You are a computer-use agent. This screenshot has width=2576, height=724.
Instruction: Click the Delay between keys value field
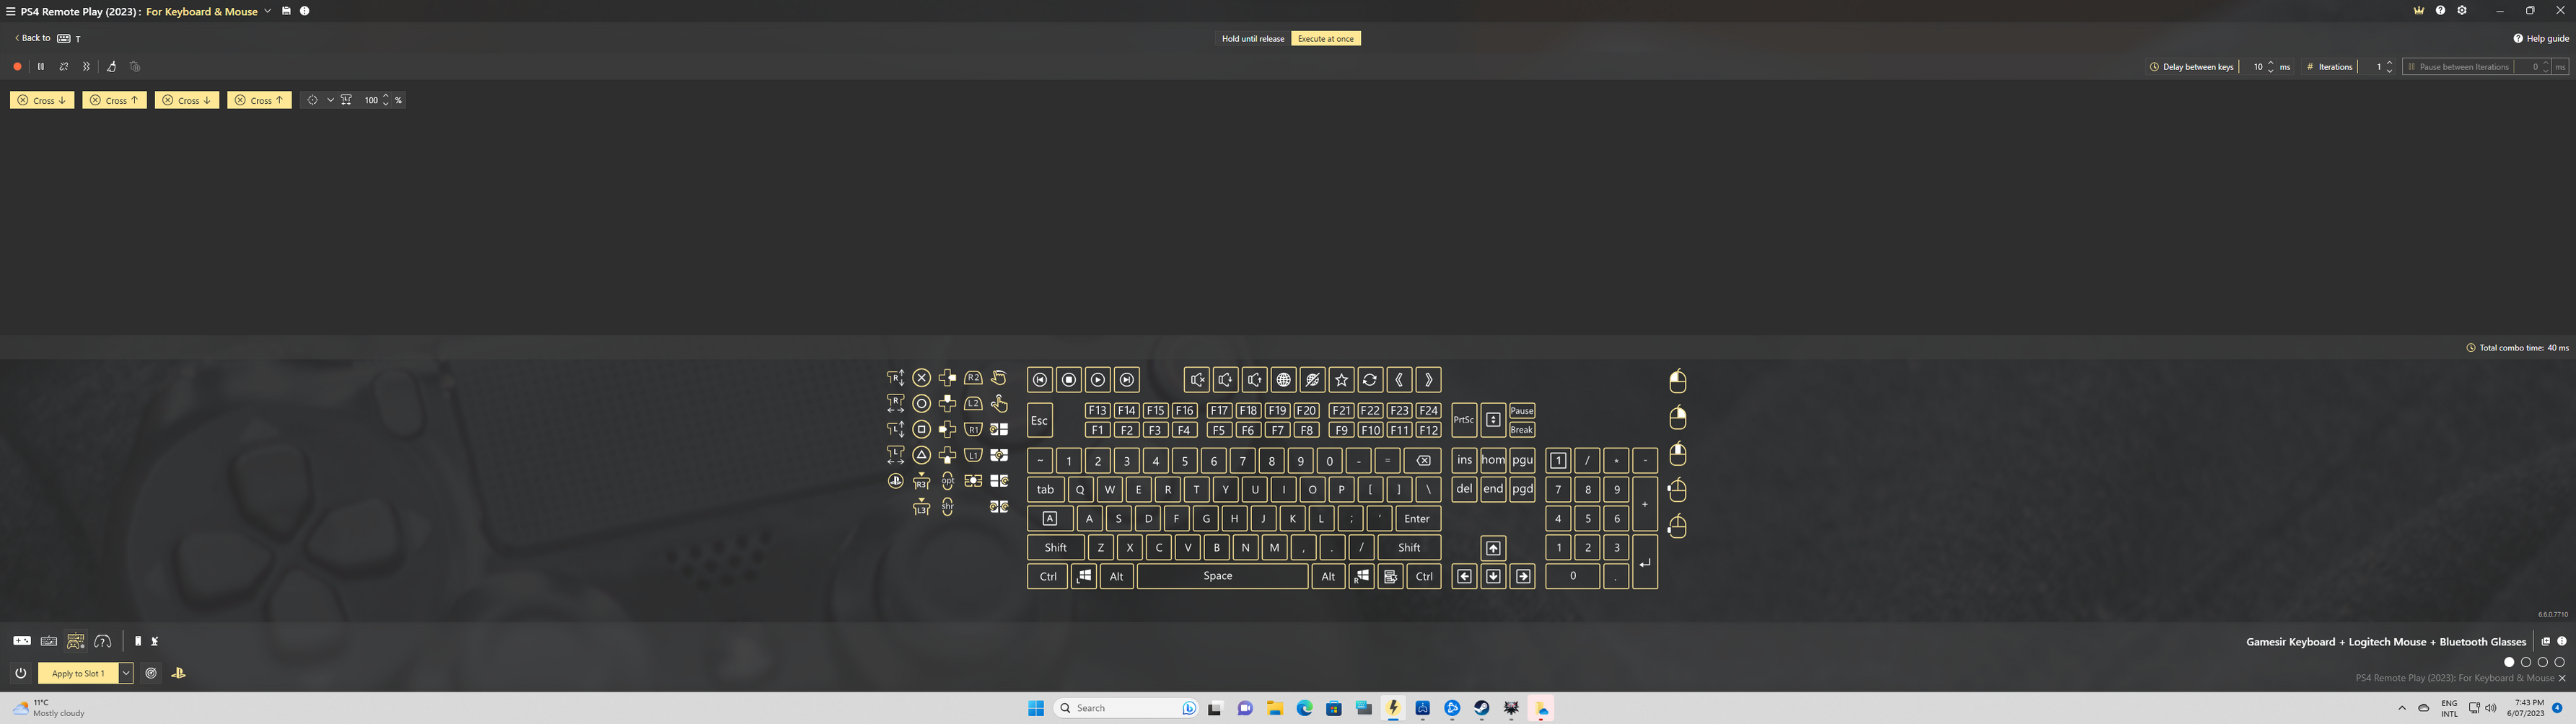point(2256,67)
